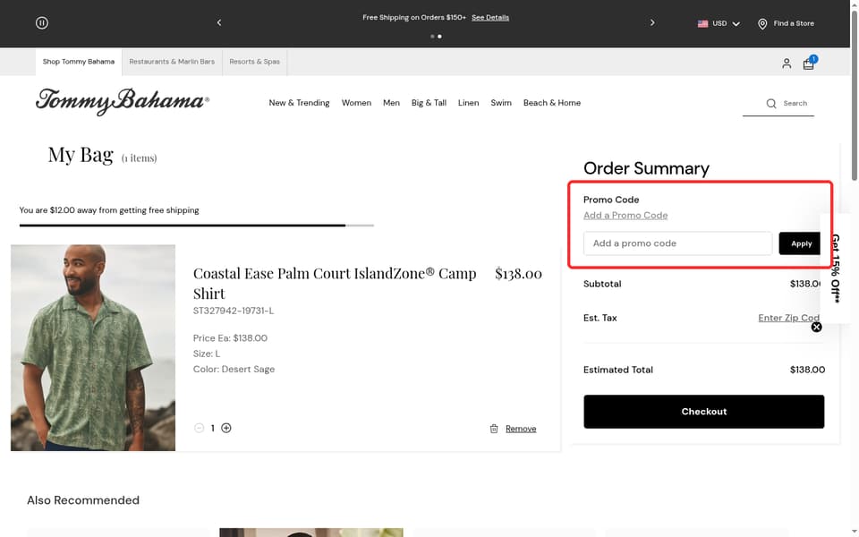The height and width of the screenshot is (537, 859).
Task: Click the trash can icon
Action: click(494, 429)
